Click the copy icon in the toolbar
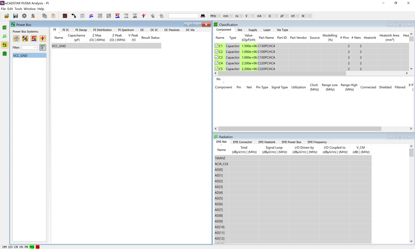 coord(45,16)
